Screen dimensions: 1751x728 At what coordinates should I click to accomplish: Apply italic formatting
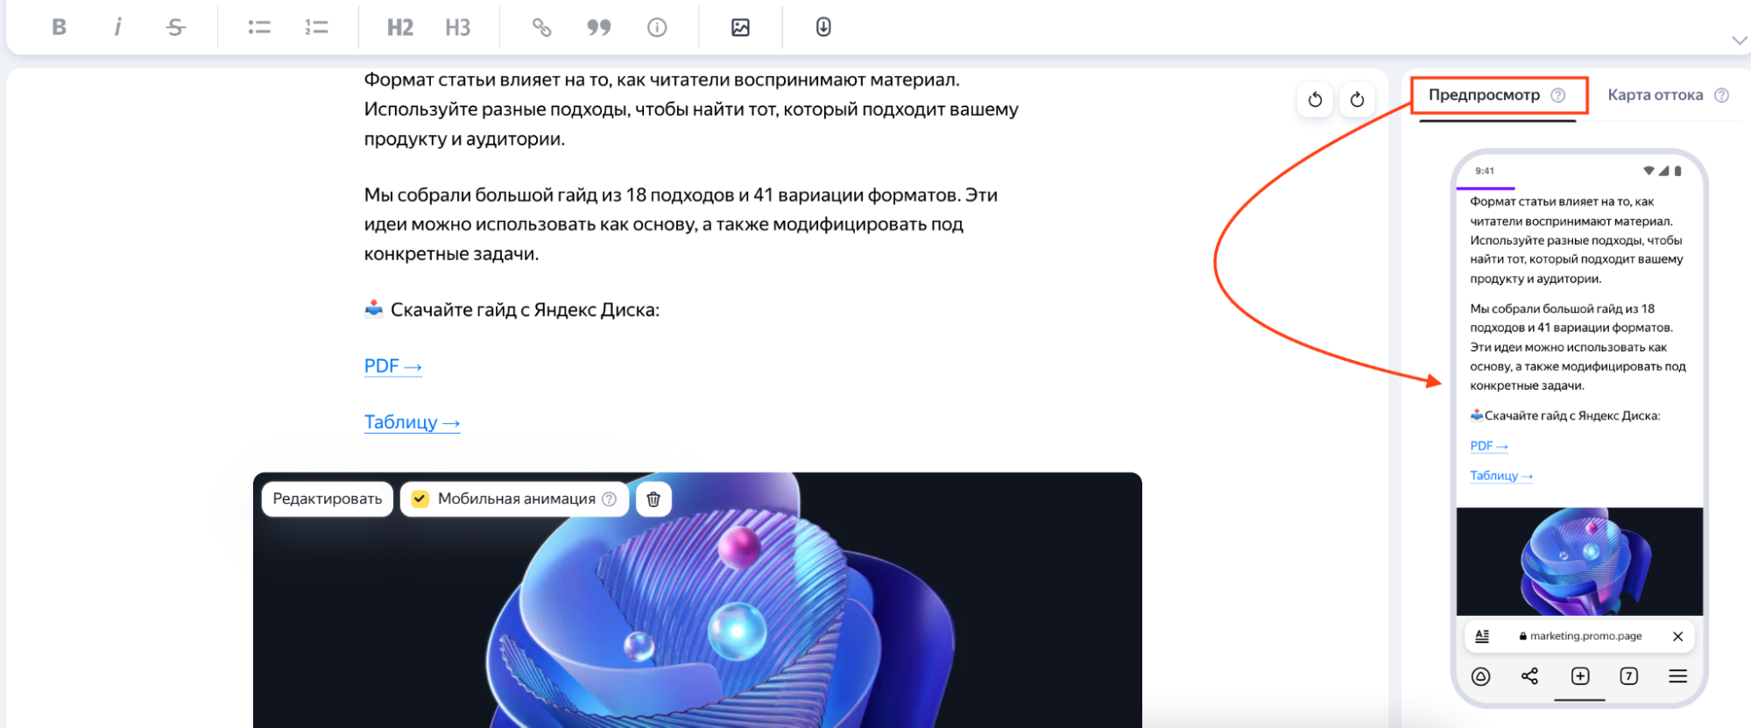point(117,27)
